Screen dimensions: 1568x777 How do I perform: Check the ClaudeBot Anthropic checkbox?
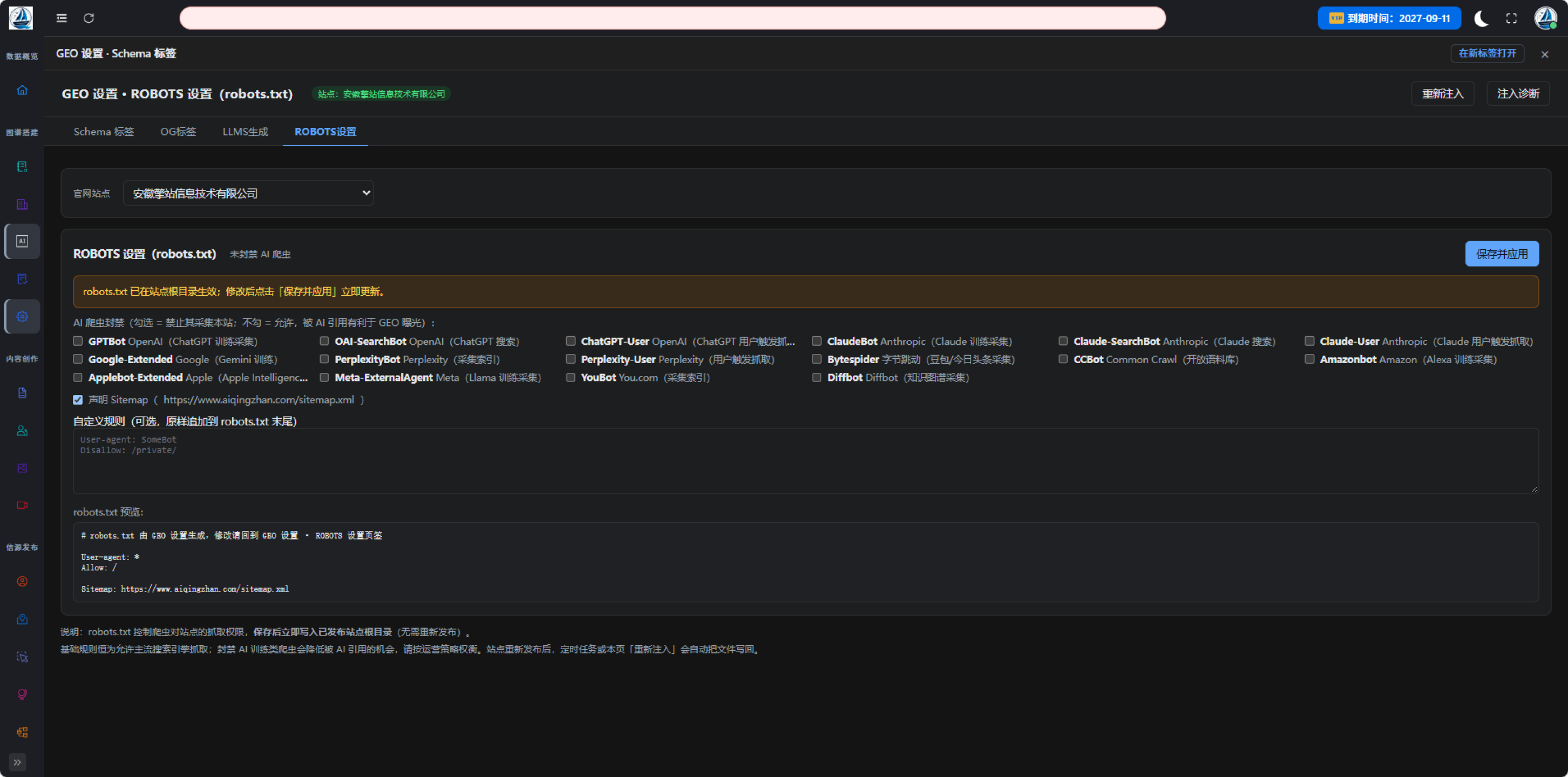click(x=817, y=342)
